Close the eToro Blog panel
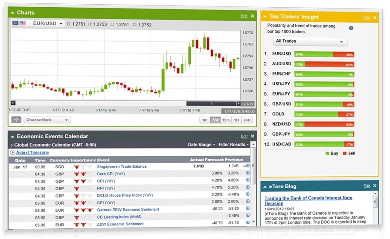The width and height of the screenshot is (390, 239). click(375, 186)
